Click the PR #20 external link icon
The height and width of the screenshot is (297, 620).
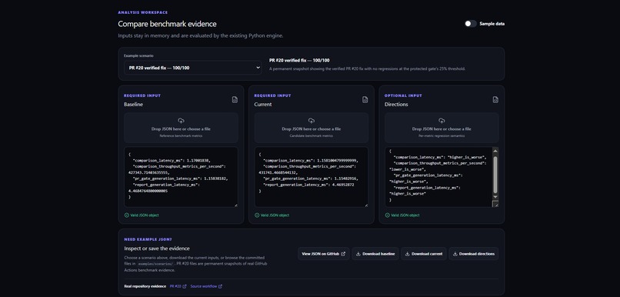[x=185, y=286]
